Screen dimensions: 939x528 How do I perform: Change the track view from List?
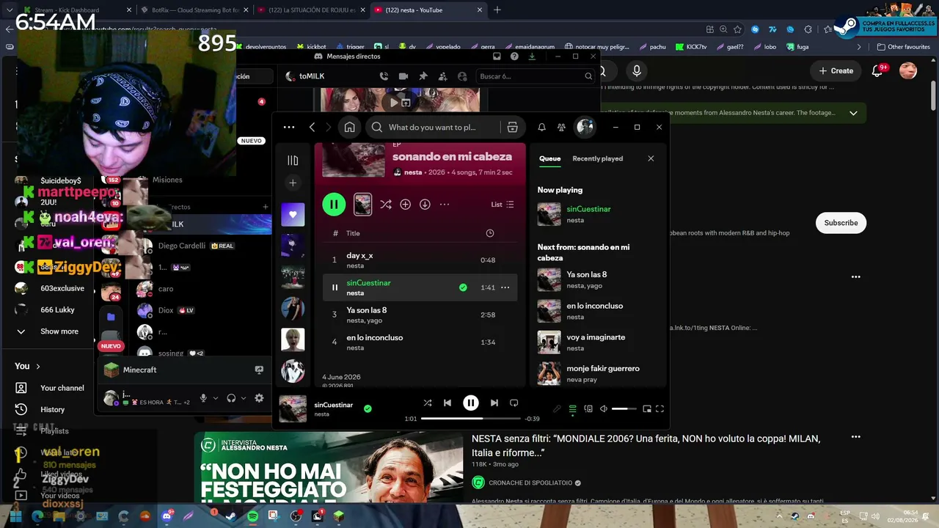pos(503,205)
